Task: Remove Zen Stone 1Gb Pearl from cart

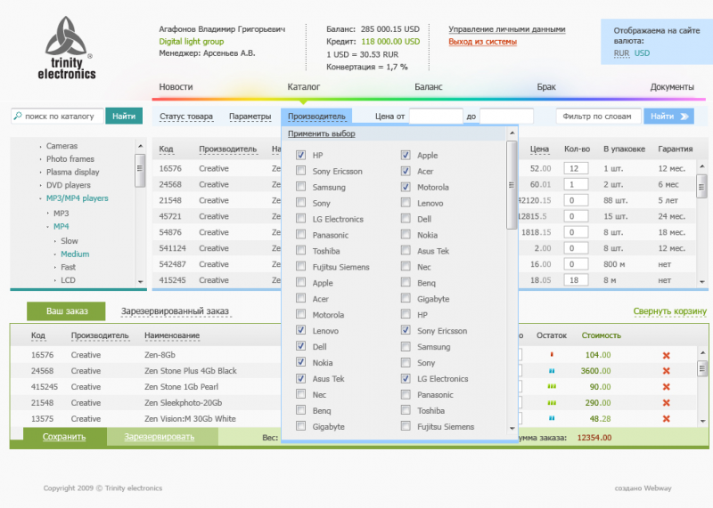Action: coord(666,387)
